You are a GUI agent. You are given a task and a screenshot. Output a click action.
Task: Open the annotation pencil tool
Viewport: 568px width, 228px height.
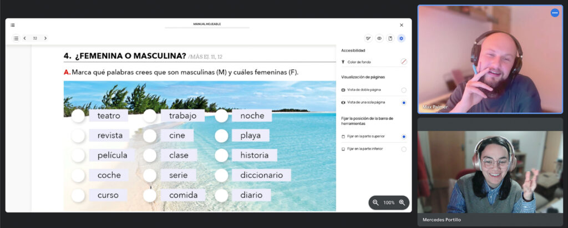[368, 38]
